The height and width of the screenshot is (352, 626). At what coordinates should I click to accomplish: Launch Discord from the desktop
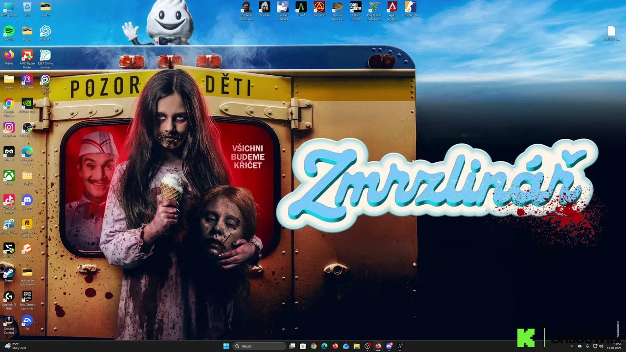(x=27, y=202)
